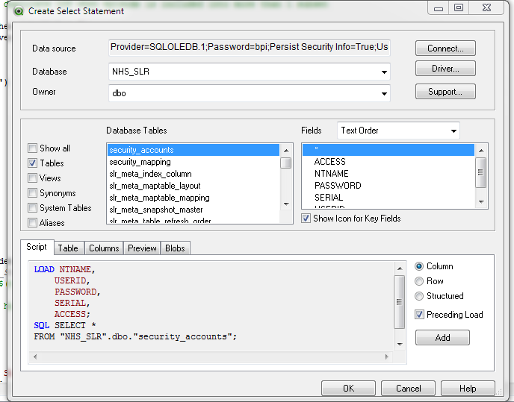
Task: Select slr_meta_maptable_mapping table
Action: pos(193,198)
